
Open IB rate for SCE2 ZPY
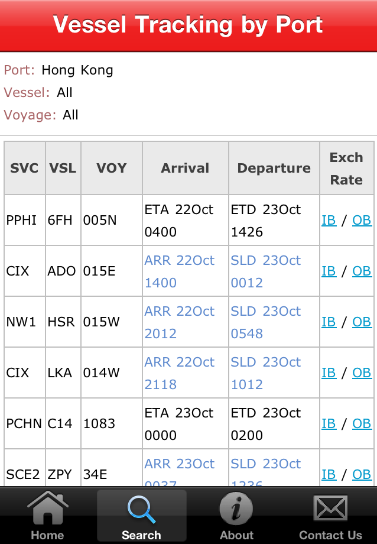coord(329,474)
